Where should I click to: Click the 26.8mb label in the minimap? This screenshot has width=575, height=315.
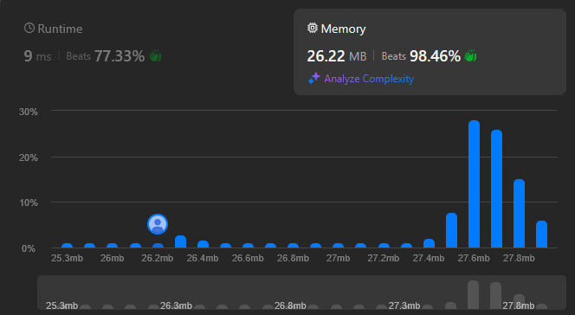click(290, 305)
